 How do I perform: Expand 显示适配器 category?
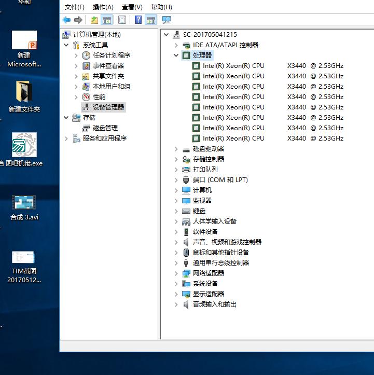click(176, 294)
